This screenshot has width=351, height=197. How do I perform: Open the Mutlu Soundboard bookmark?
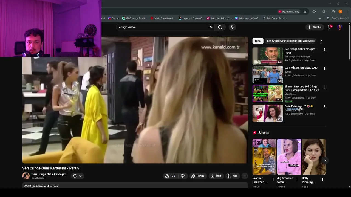162,18
